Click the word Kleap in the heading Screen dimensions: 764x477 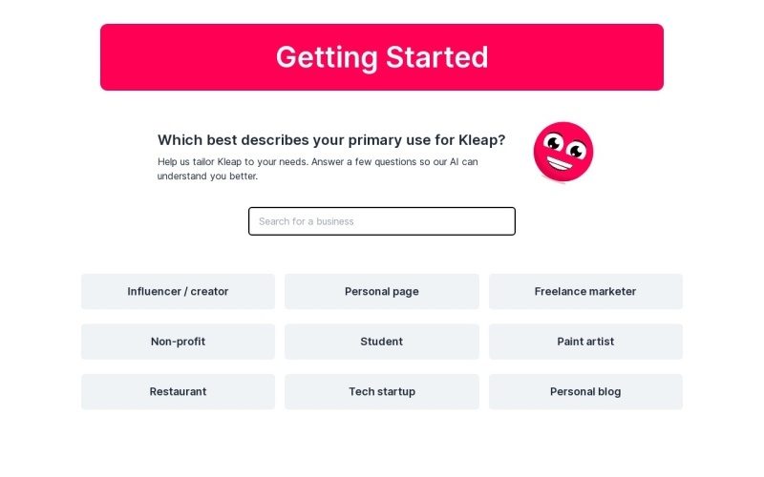(x=477, y=140)
